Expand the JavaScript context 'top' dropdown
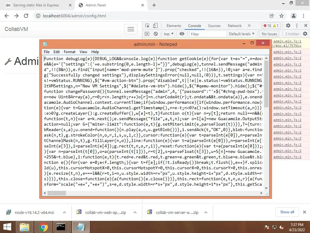Screen dimensions: 310x233 coord(169,34)
